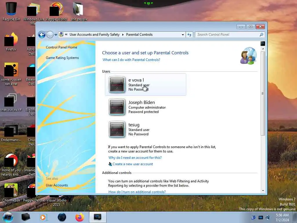
Task: Click the search magnifier icon
Action: 261,35
